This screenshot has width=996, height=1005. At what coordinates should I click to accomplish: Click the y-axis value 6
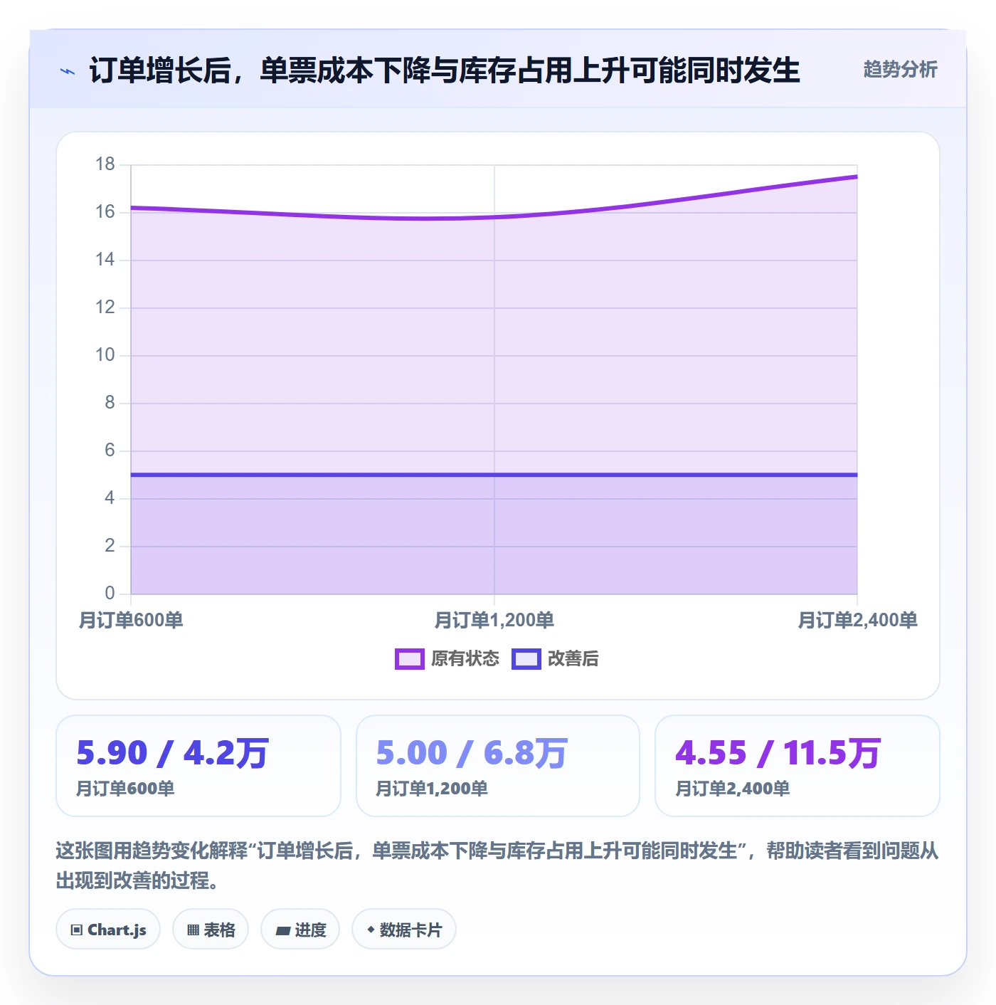coord(110,450)
